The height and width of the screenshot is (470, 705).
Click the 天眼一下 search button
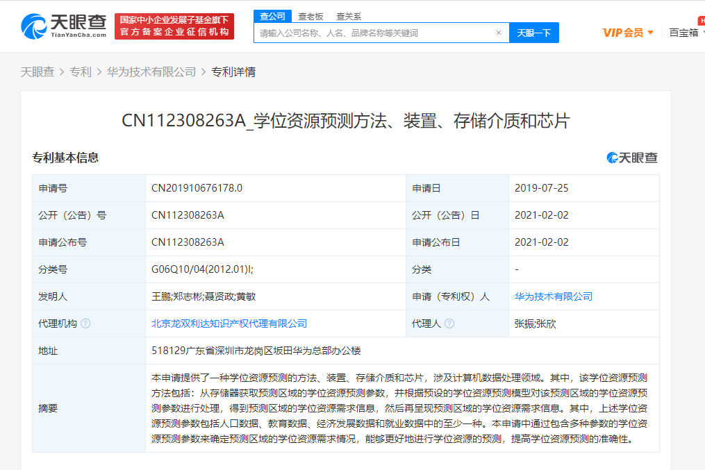[533, 33]
